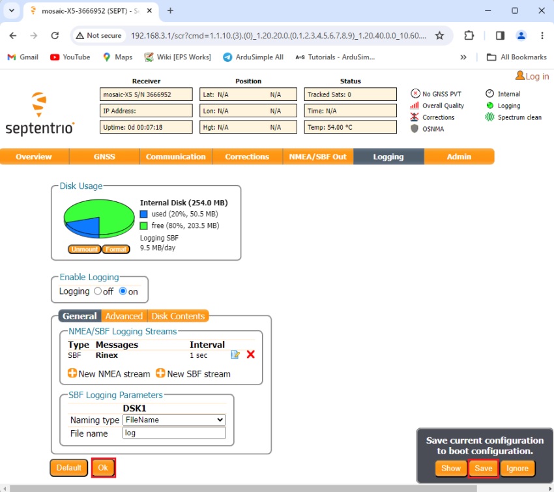Viewport: 554px width, 492px height.
Task: Click the New NMEA stream plus icon
Action: [72, 374]
